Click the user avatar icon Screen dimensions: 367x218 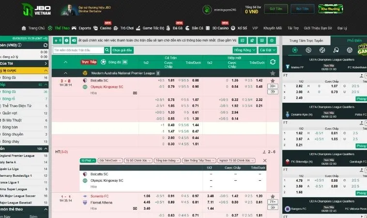[x=207, y=10]
